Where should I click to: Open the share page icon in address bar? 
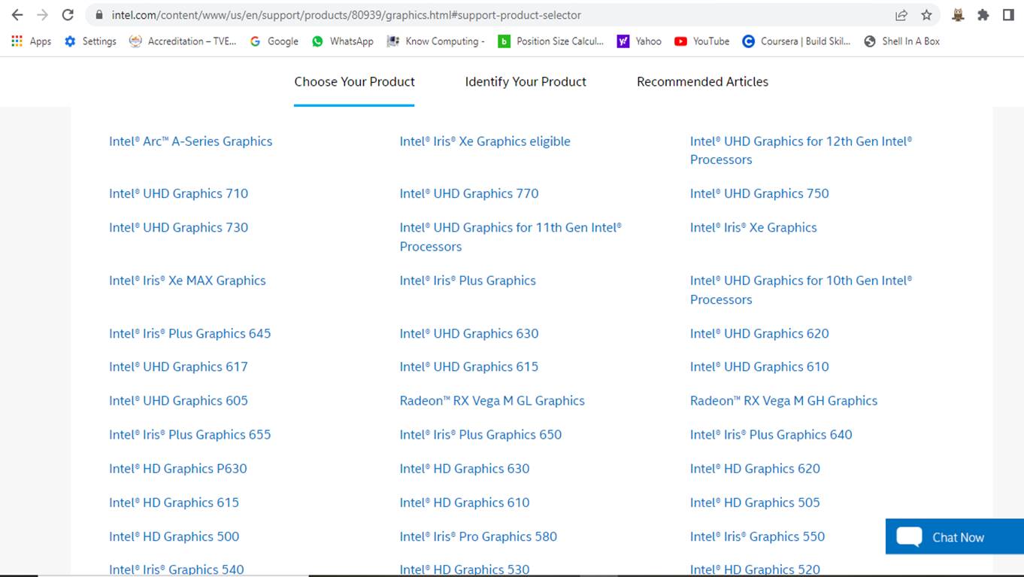(x=901, y=15)
